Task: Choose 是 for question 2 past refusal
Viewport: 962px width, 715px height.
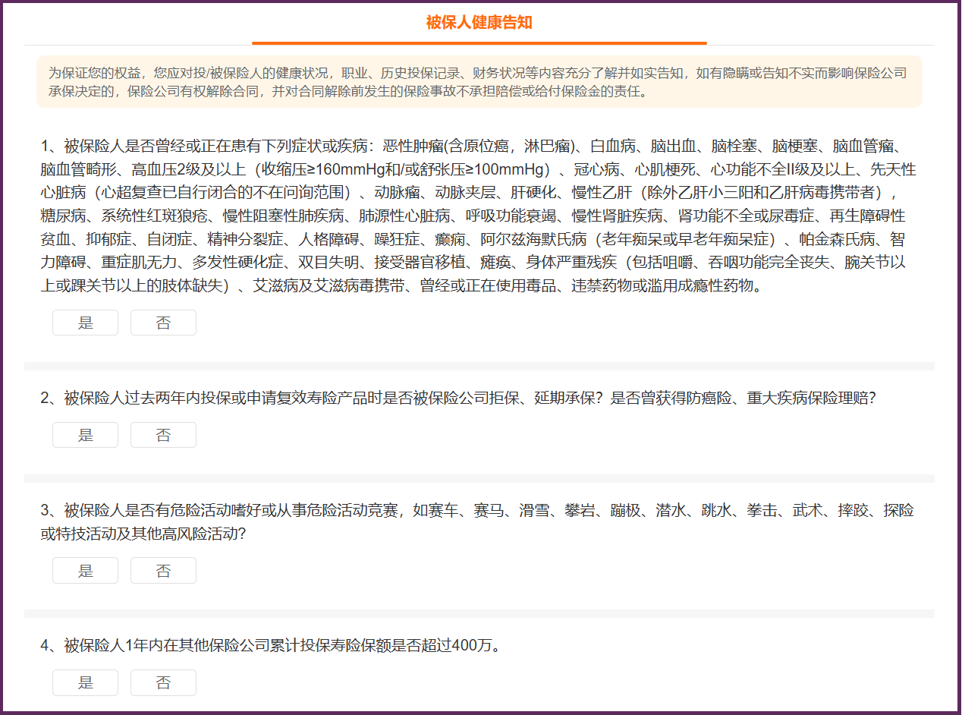Action: click(85, 435)
